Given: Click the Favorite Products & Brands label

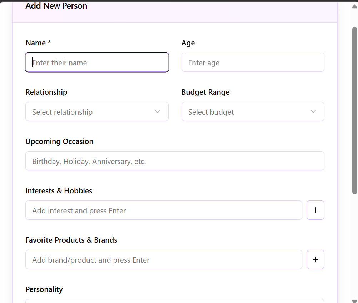Looking at the screenshot, I should [x=71, y=240].
